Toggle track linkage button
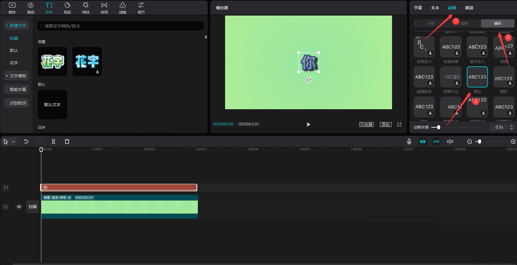 436,141
